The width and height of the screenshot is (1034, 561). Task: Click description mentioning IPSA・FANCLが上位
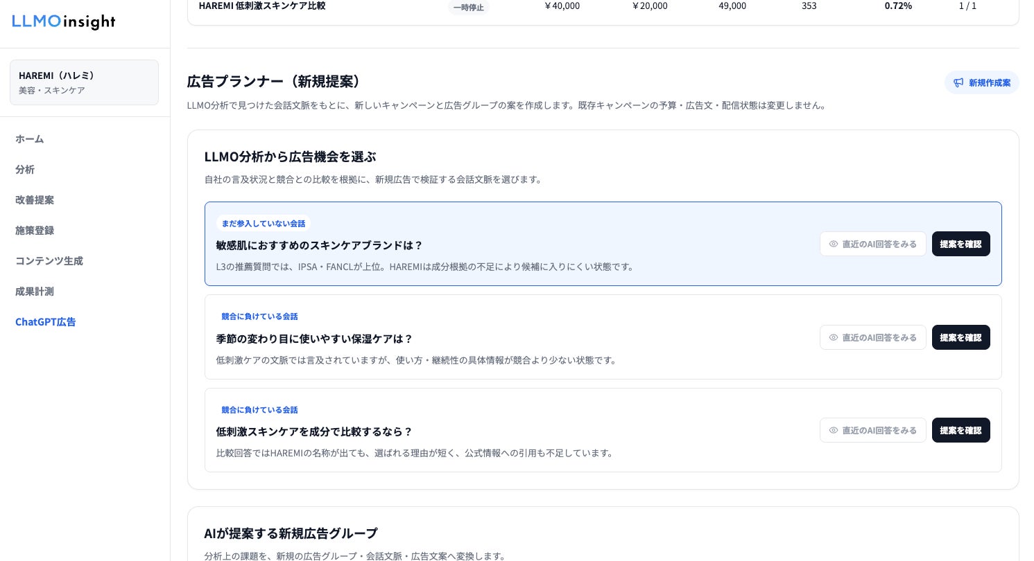(x=426, y=267)
